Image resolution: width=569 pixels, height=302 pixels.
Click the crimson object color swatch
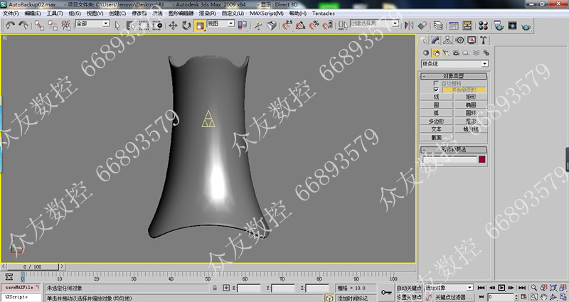pos(482,159)
